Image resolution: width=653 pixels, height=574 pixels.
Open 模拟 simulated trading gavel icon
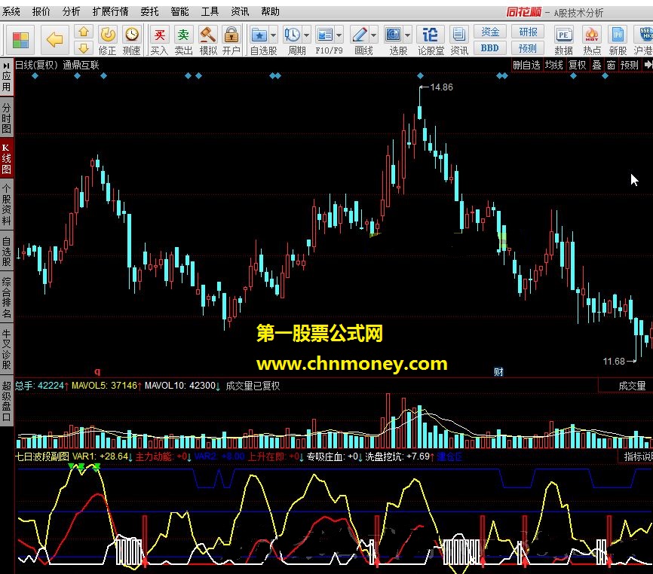[x=207, y=41]
